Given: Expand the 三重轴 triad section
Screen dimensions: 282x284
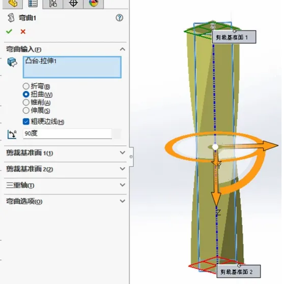Looking at the screenshot, I should click(x=123, y=185).
